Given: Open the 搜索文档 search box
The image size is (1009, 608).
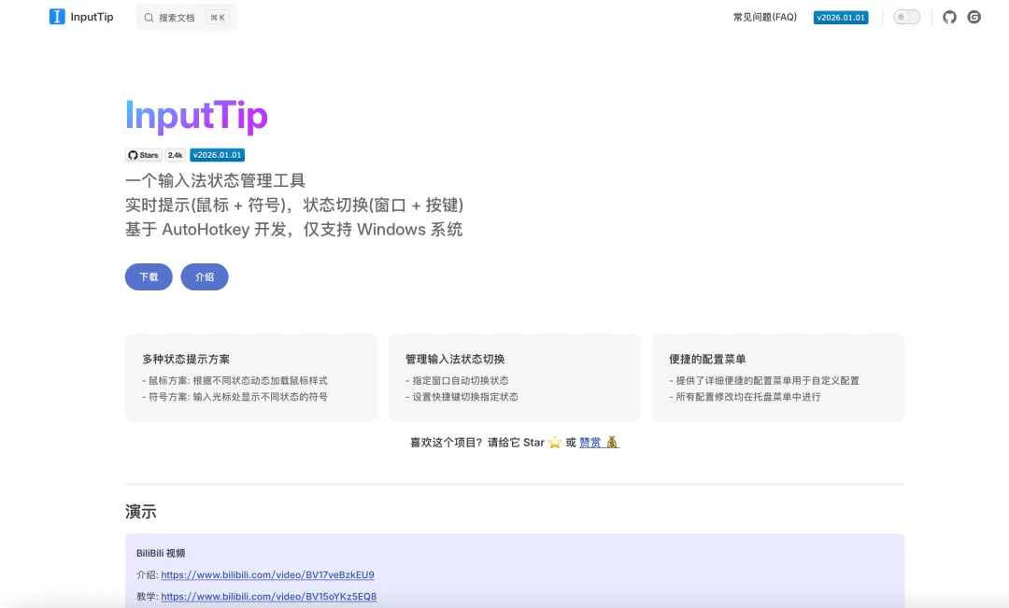Looking at the screenshot, I should [x=186, y=18].
